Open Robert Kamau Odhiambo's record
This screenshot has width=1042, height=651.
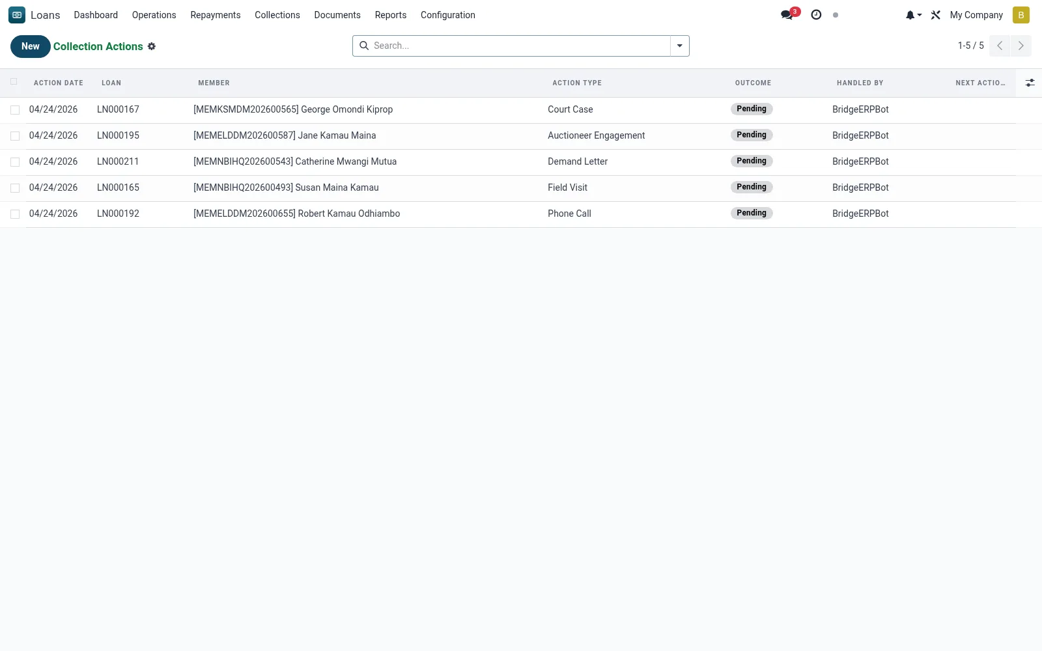[x=297, y=214]
